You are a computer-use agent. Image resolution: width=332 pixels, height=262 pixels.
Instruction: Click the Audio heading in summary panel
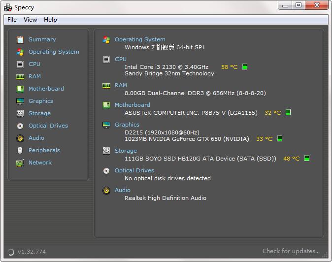coord(123,190)
